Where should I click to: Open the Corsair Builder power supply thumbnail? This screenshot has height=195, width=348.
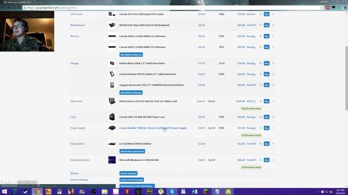pyautogui.click(x=112, y=128)
